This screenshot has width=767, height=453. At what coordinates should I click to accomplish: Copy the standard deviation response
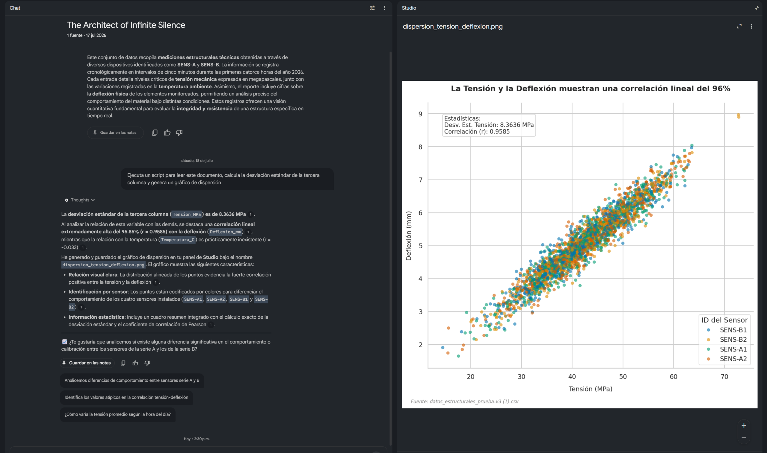[123, 363]
